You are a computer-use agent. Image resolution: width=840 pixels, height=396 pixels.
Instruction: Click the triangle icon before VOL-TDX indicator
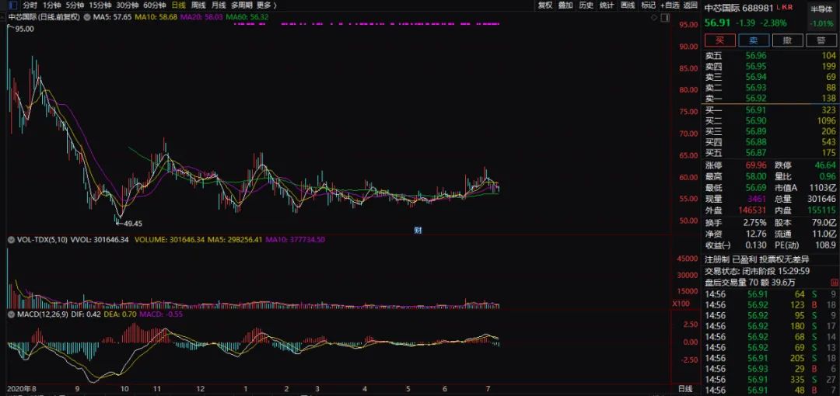[x=11, y=241]
